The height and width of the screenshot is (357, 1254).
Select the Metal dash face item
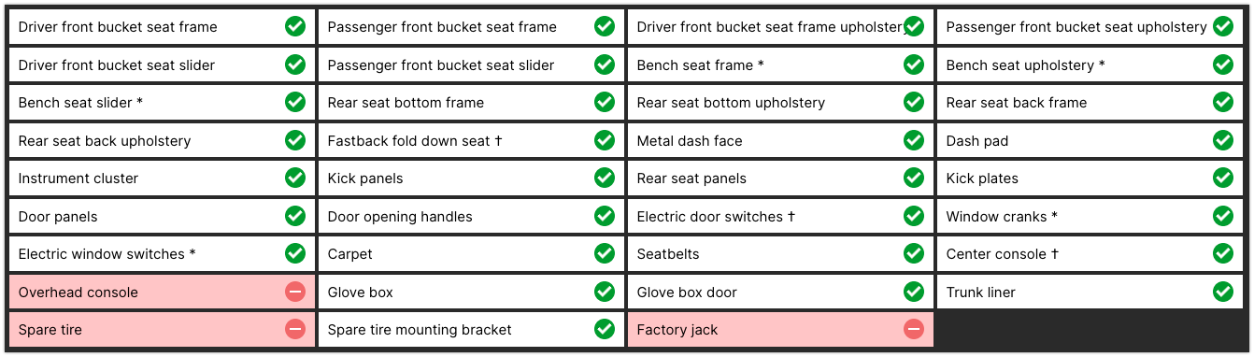(780, 141)
